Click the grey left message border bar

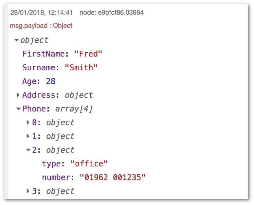pos(6,101)
